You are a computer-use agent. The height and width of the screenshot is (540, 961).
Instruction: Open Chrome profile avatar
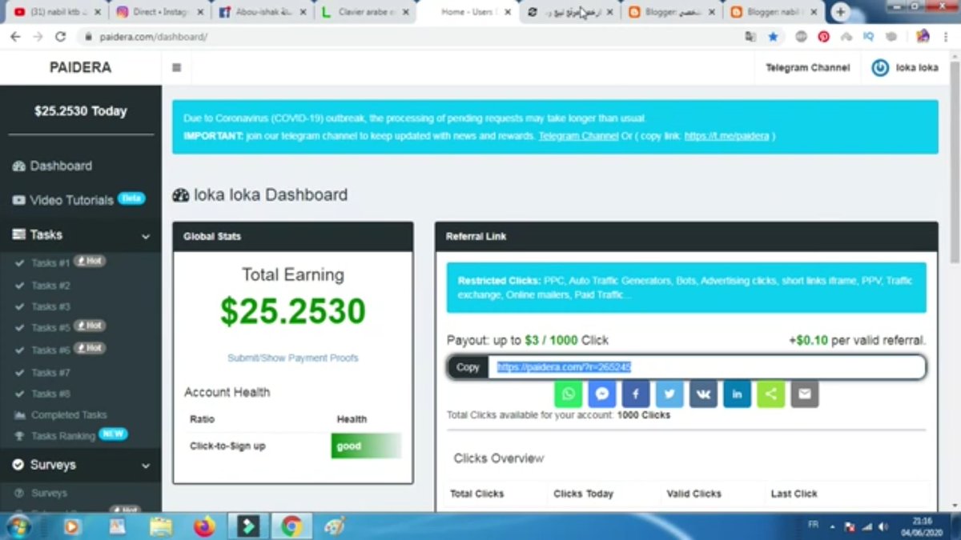(x=923, y=36)
